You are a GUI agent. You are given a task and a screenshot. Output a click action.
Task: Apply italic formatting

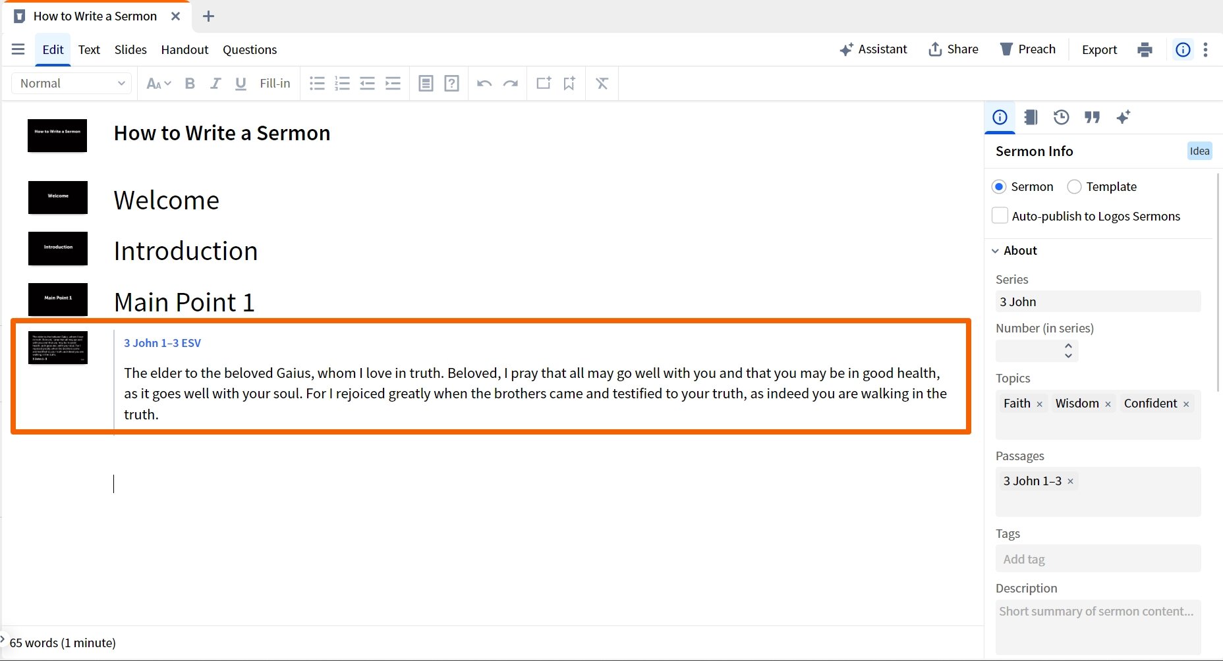click(215, 83)
